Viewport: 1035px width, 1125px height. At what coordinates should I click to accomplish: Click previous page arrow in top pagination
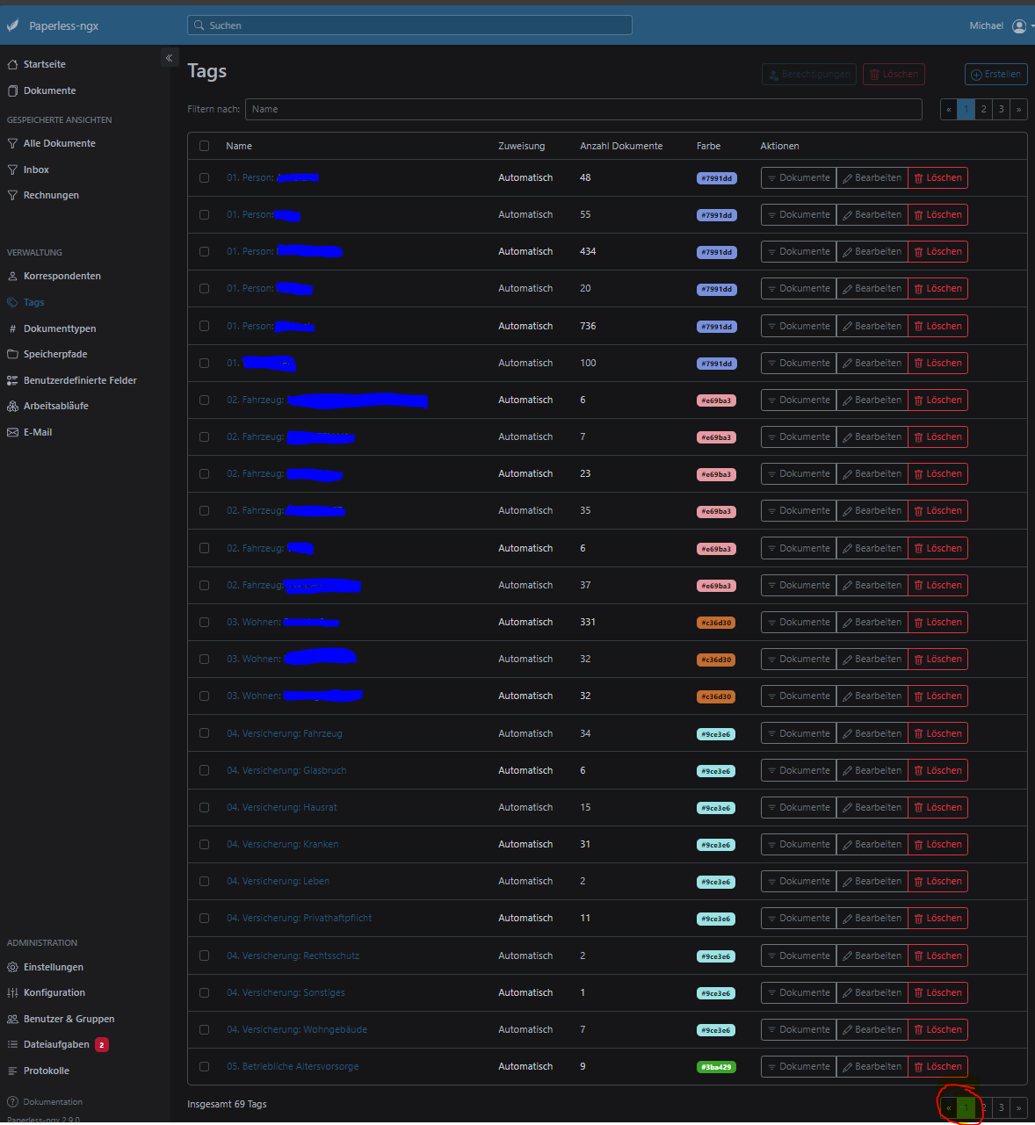pyautogui.click(x=949, y=109)
